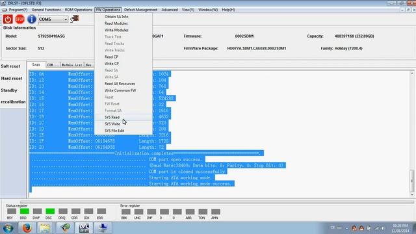Select Write Modules menu entry
The width and height of the screenshot is (416, 234).
click(123, 31)
